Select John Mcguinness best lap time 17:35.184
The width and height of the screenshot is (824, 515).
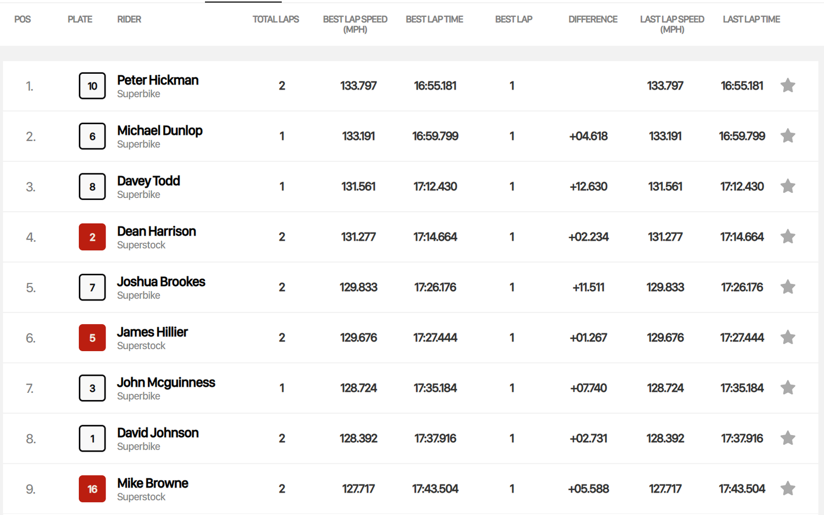(435, 388)
